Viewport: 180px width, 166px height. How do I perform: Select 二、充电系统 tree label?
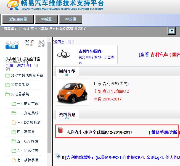click(x=28, y=113)
